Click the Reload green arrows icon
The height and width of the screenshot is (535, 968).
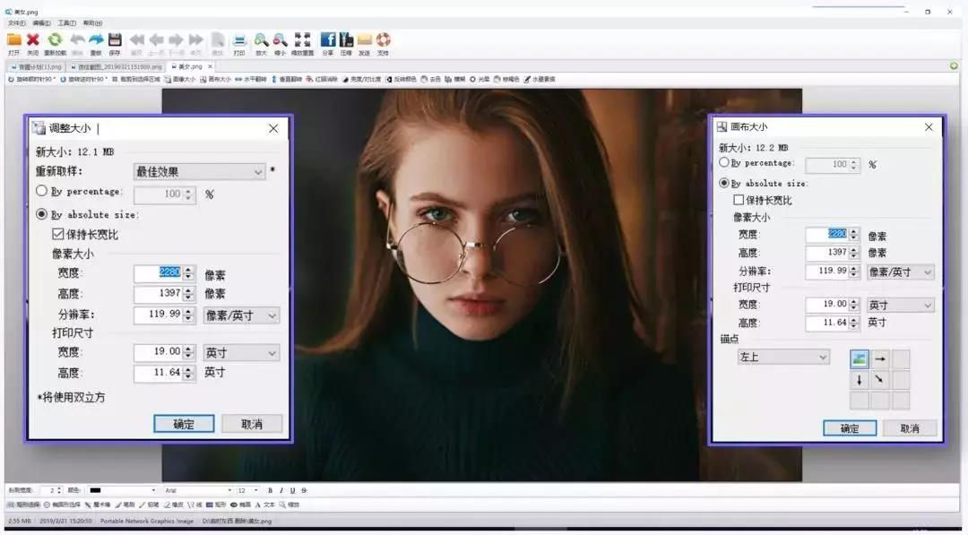click(x=55, y=40)
